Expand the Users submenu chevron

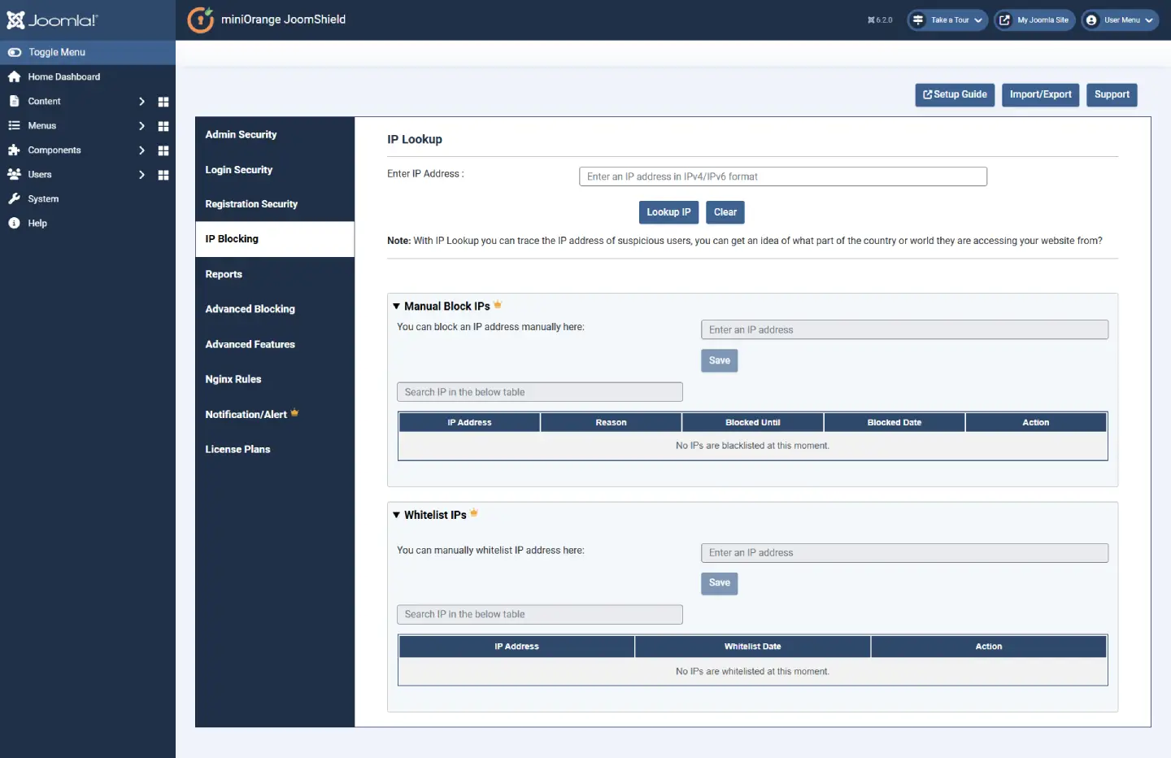141,175
